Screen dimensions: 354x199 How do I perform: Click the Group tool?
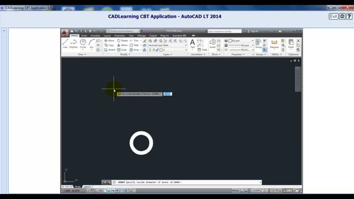(258, 44)
